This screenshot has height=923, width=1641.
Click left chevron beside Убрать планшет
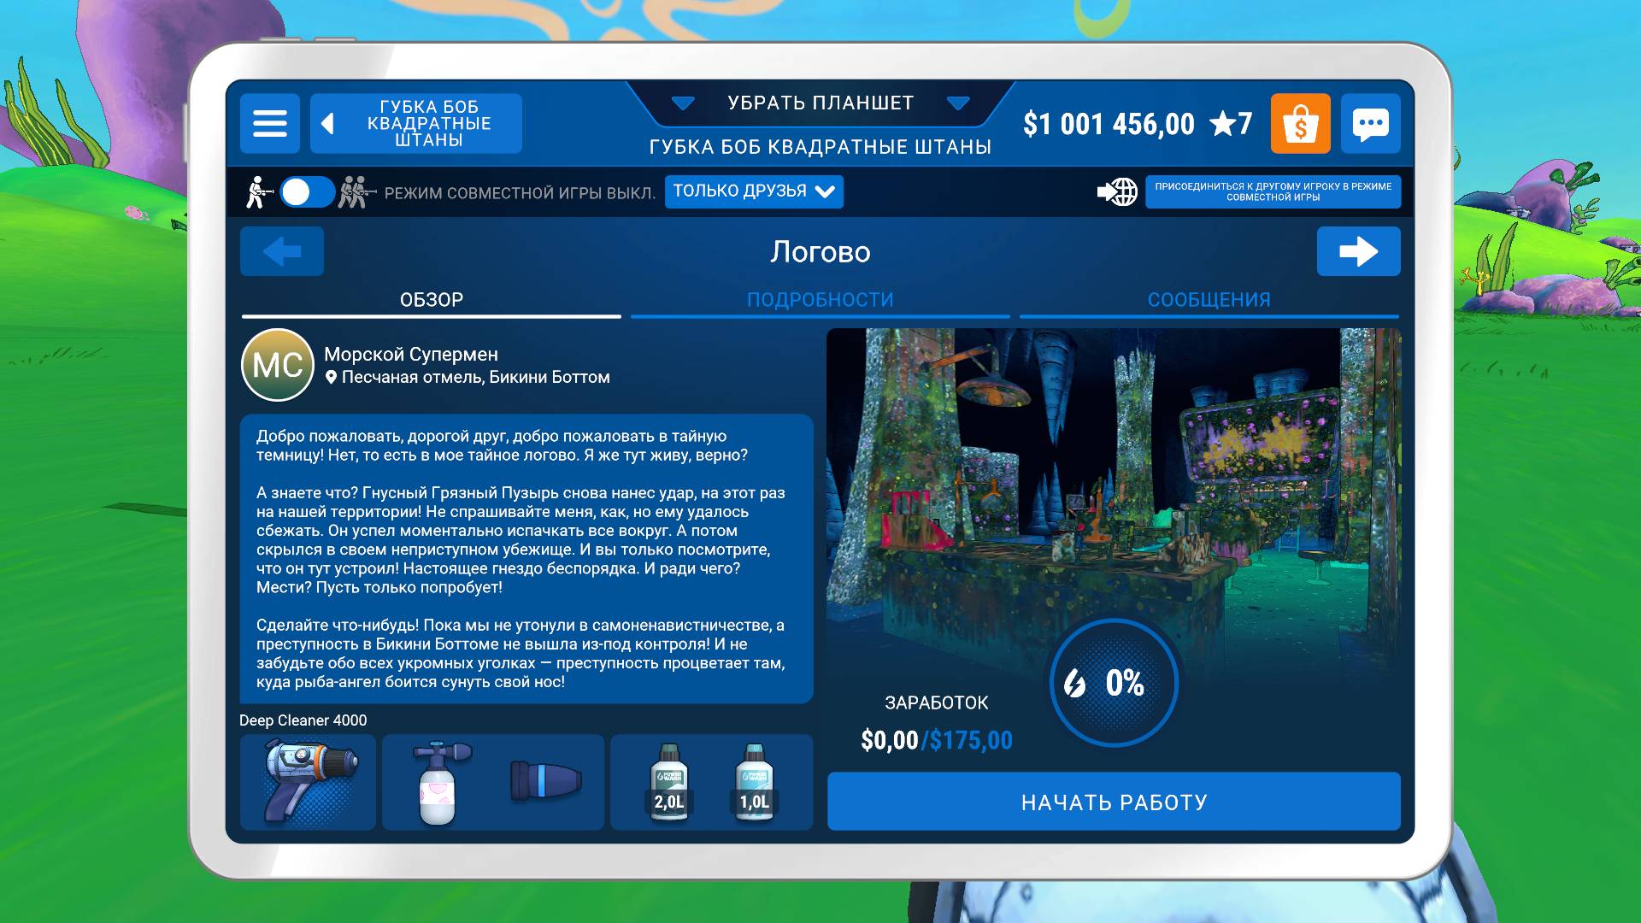pyautogui.click(x=682, y=103)
